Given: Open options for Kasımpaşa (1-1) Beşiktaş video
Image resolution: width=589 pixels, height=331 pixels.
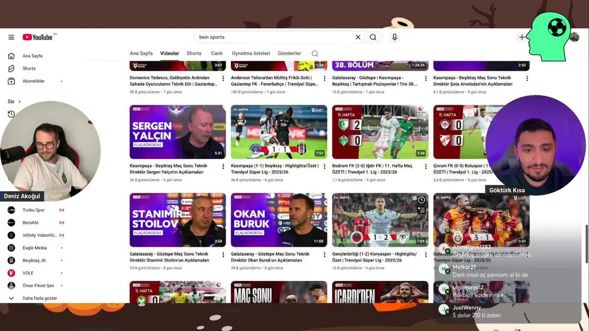Looking at the screenshot, I should pos(324,166).
